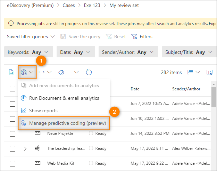Click the Filters button

coord(142,36)
